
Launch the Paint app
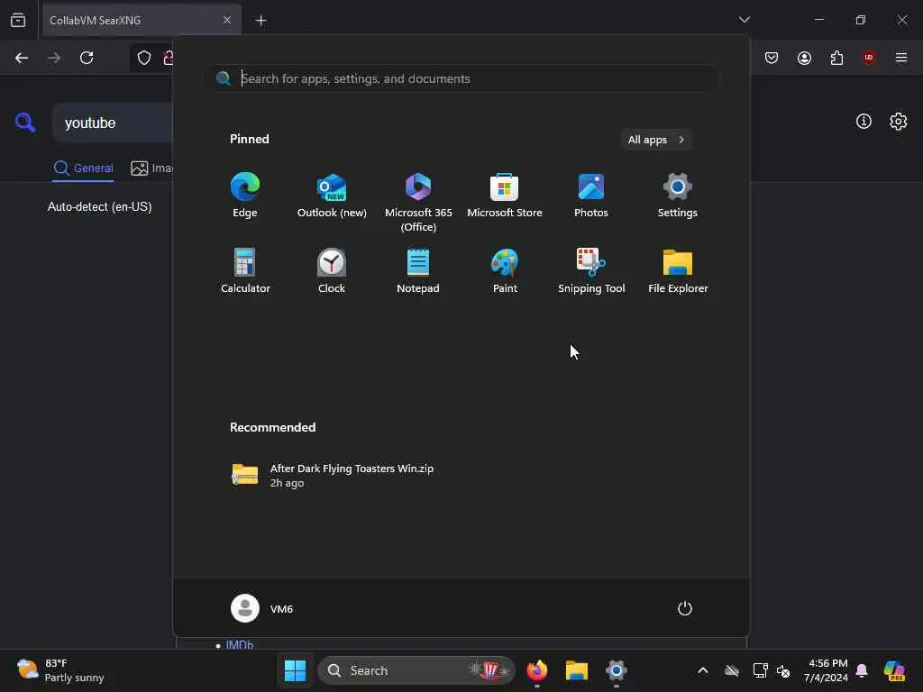pyautogui.click(x=505, y=270)
